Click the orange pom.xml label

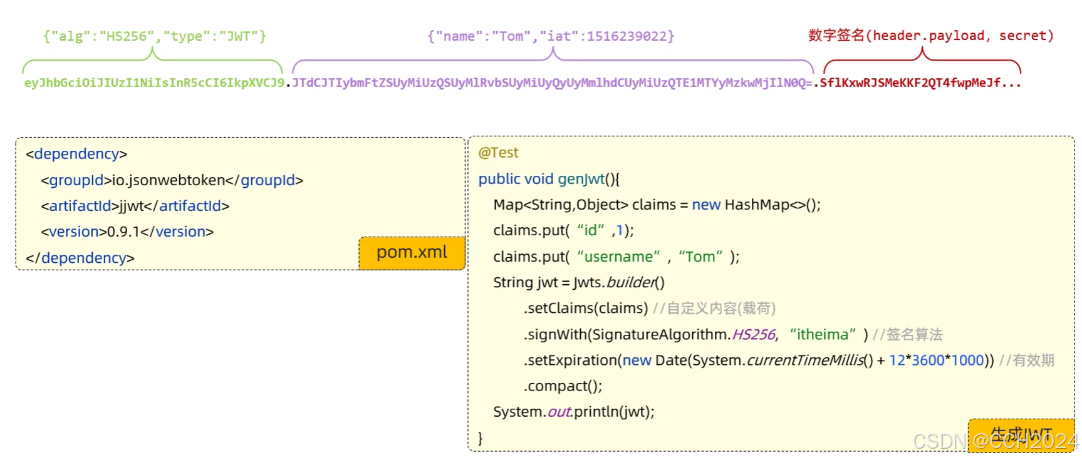[412, 253]
